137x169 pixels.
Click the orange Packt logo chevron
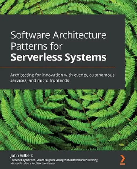click(x=123, y=160)
